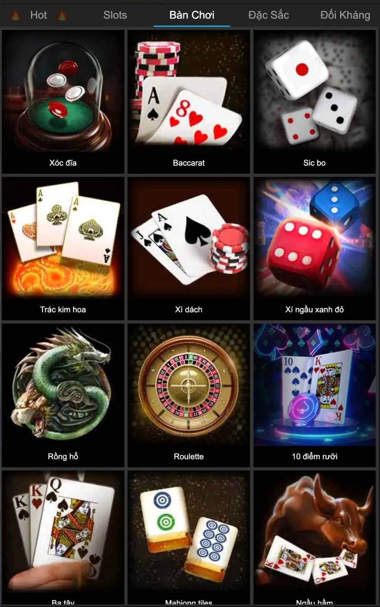Open the Ngầu hầm bull game

click(314, 539)
